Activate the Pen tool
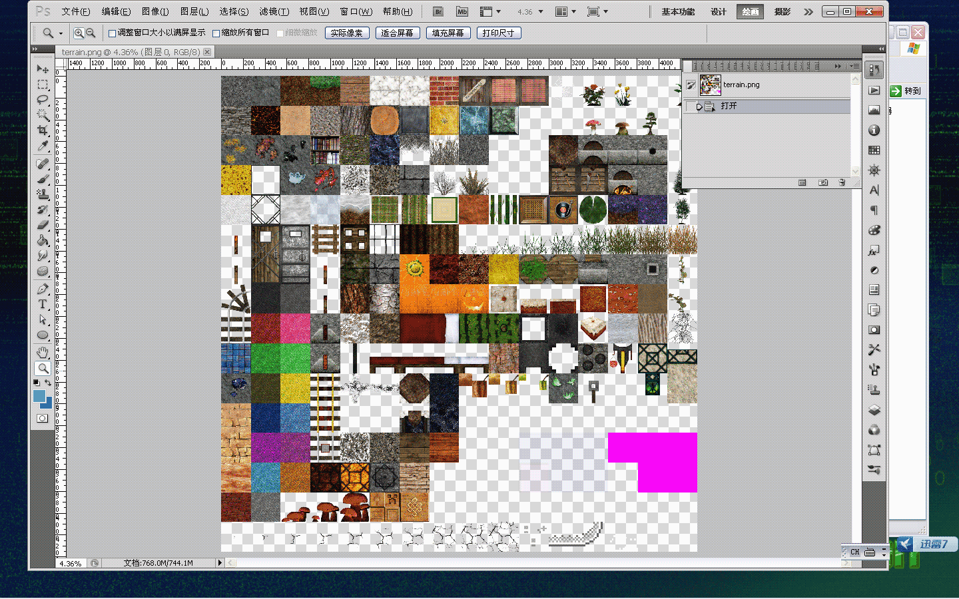The image size is (959, 599). pos(43,289)
